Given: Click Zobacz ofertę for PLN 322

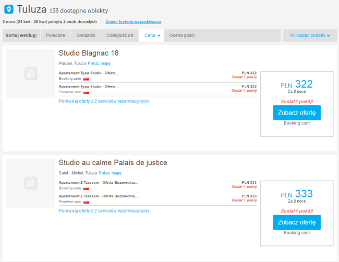Looking at the screenshot, I should pos(297,113).
